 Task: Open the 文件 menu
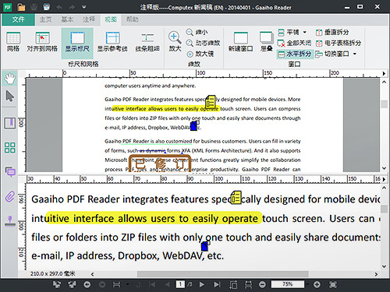point(18,19)
